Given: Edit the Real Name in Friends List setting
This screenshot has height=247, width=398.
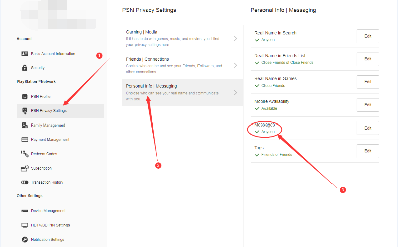Looking at the screenshot, I should [368, 59].
